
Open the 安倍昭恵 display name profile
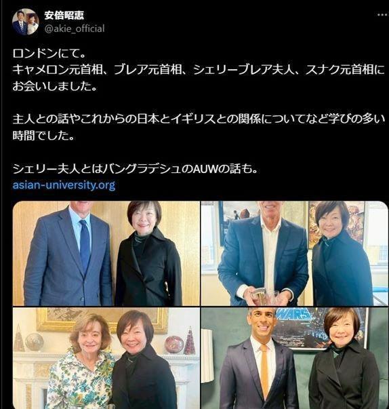coord(64,16)
